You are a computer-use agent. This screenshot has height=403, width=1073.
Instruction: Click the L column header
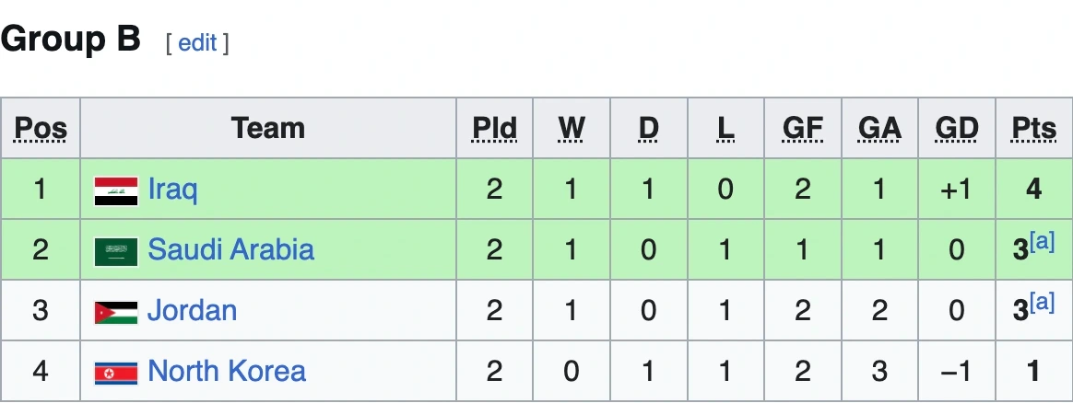coord(725,128)
